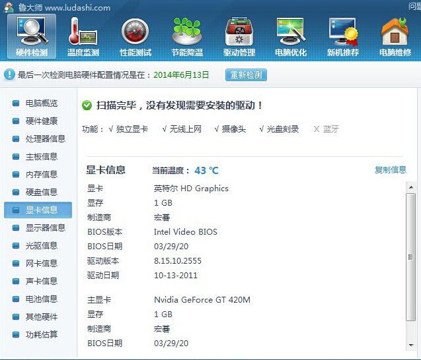Viewport: 421px width, 360px height.
Task: Click the Intel Video BIOS value
Action: coord(186,231)
